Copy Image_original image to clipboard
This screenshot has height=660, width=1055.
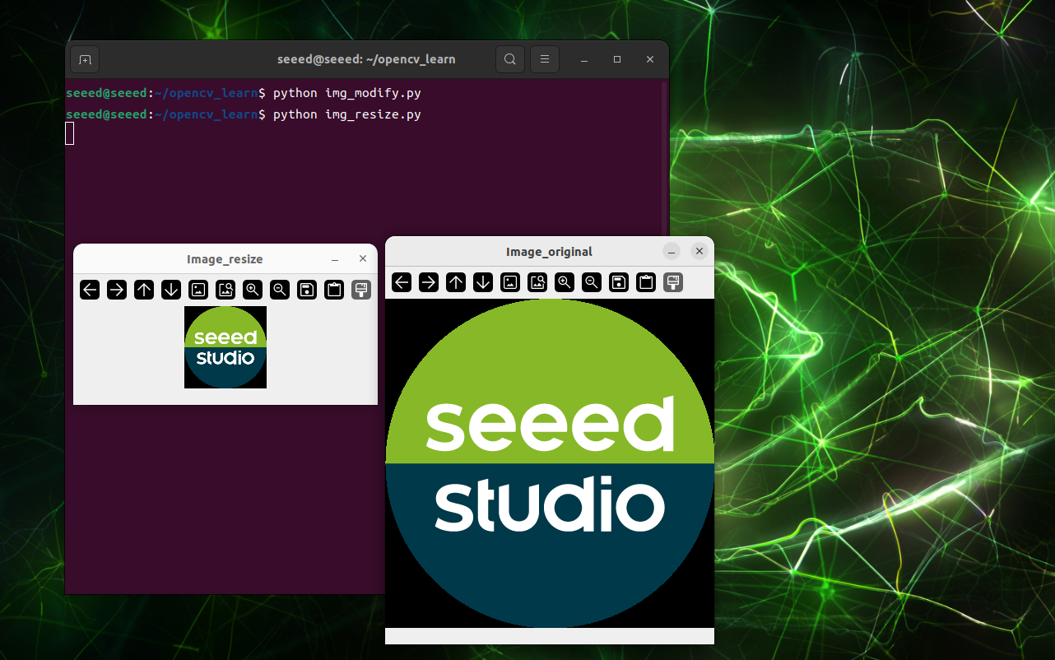point(646,283)
